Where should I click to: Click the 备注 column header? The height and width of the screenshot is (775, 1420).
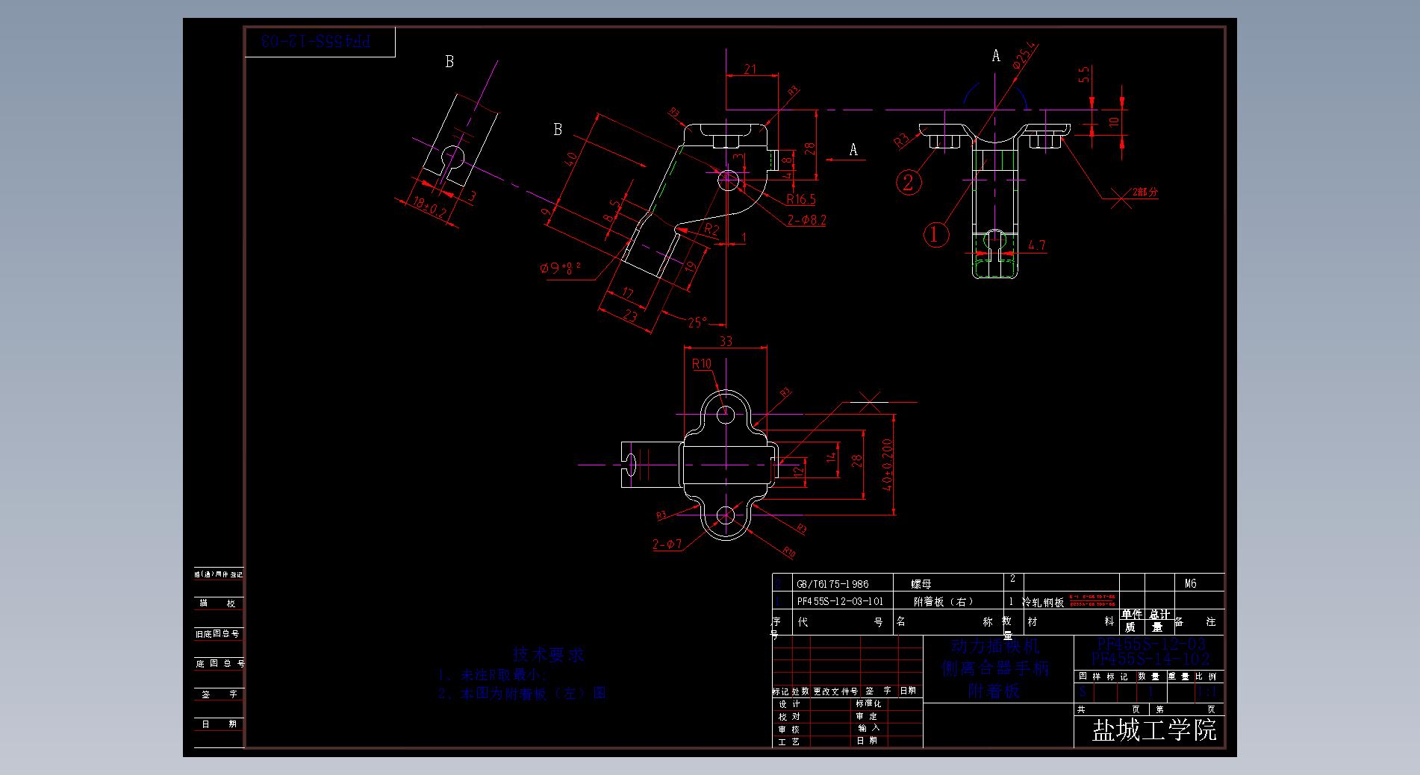pyautogui.click(x=1195, y=621)
